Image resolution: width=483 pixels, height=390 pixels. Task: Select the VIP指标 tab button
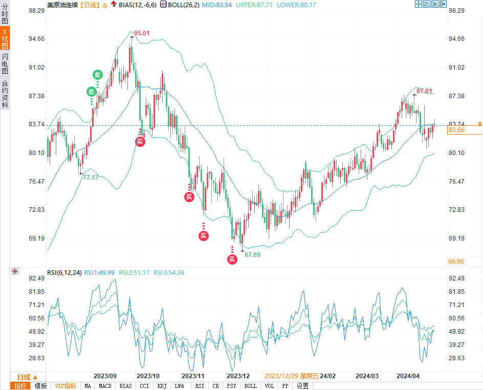point(65,386)
